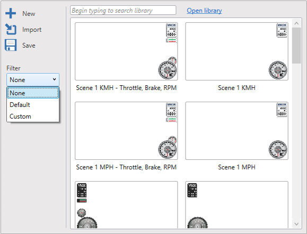Click the scrollbar up arrow
The width and height of the screenshot is (307, 234).
click(x=296, y=23)
